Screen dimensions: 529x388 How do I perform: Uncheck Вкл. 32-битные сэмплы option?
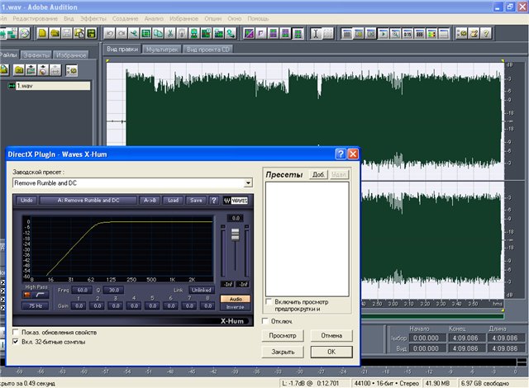tap(17, 341)
